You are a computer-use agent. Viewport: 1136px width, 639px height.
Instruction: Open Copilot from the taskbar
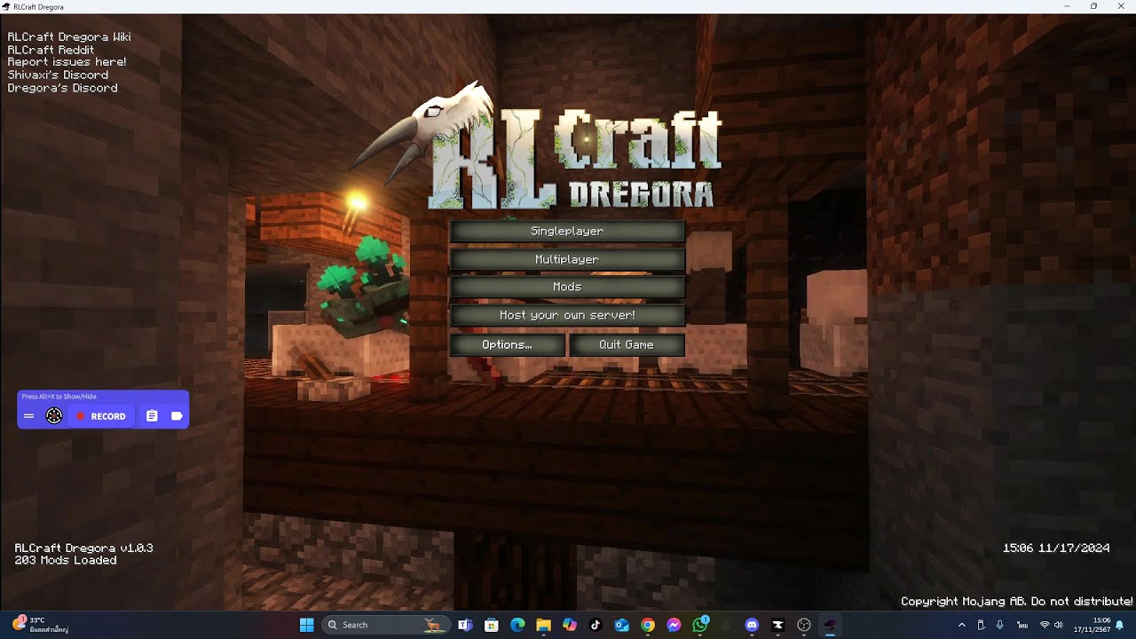(x=570, y=625)
